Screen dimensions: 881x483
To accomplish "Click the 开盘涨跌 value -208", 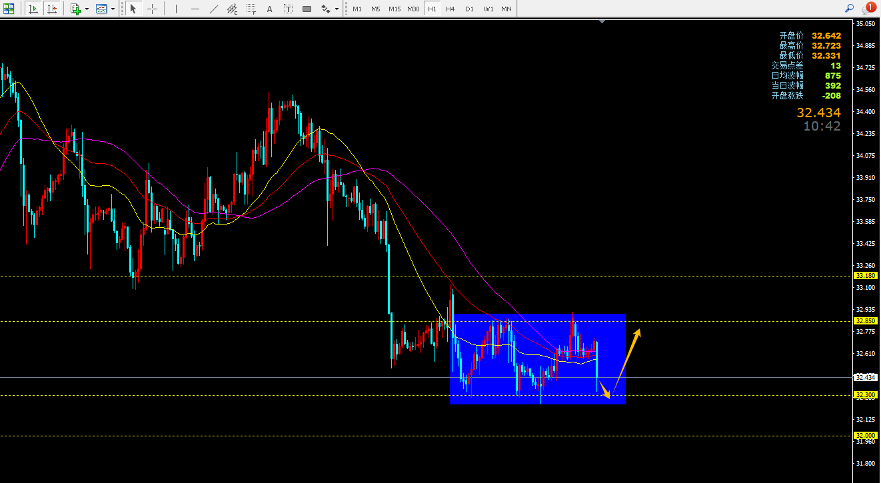I will [x=831, y=96].
